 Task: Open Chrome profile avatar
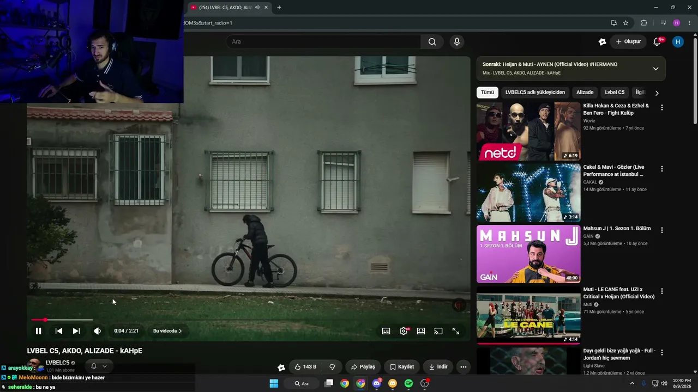677,23
